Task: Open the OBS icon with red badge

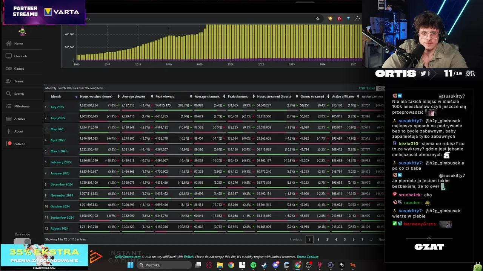Action: coord(309,265)
